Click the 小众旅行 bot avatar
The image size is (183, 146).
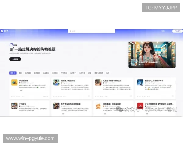coord(14,106)
